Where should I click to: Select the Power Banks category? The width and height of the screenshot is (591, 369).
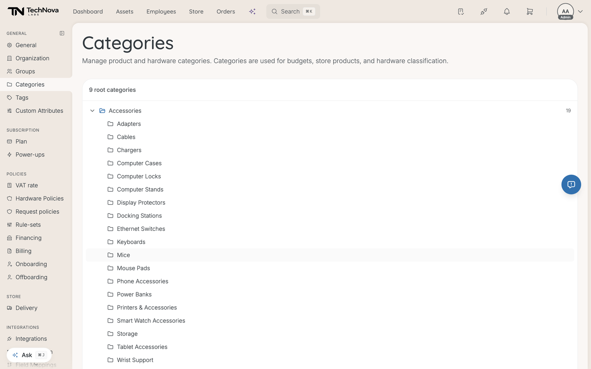[x=330, y=294]
